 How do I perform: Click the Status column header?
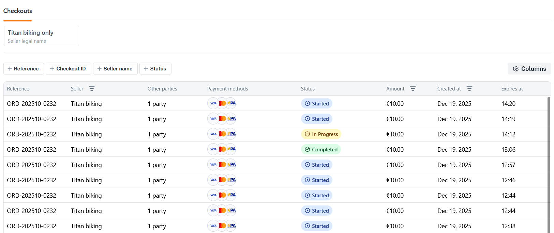(308, 89)
